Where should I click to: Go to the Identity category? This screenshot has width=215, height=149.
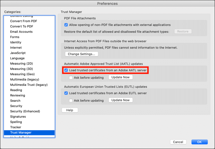pos(16,42)
